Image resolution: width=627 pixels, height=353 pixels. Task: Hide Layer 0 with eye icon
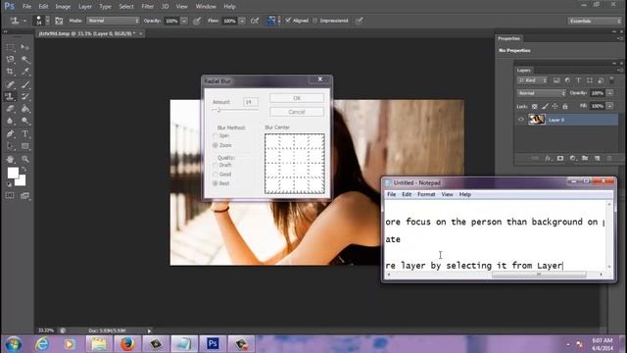point(520,120)
